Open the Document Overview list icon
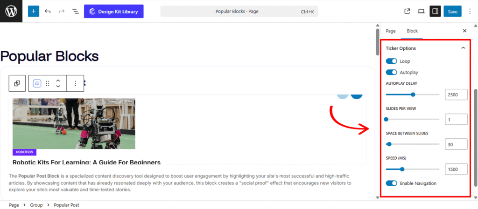 click(76, 11)
